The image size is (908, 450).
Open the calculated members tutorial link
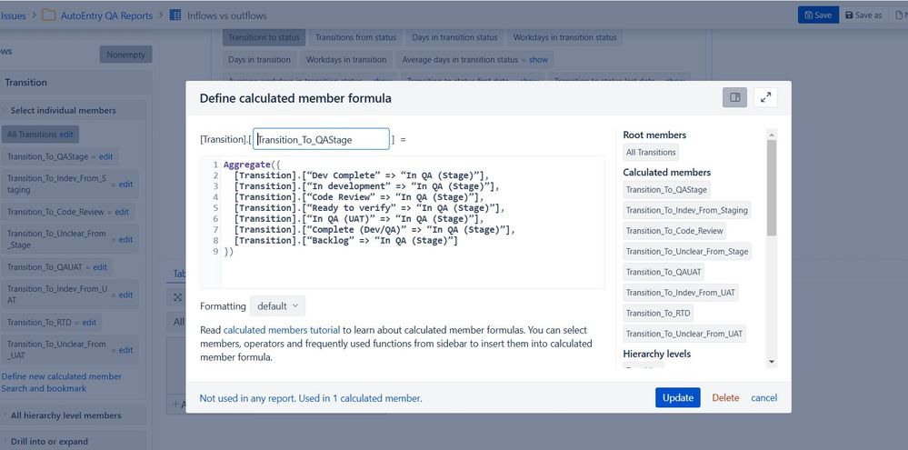pyautogui.click(x=282, y=330)
